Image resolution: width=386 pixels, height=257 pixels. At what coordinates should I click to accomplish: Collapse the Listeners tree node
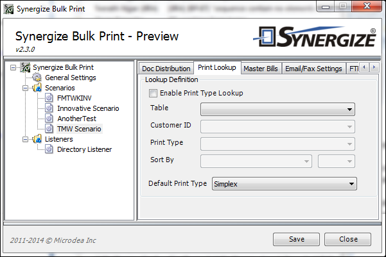25,139
